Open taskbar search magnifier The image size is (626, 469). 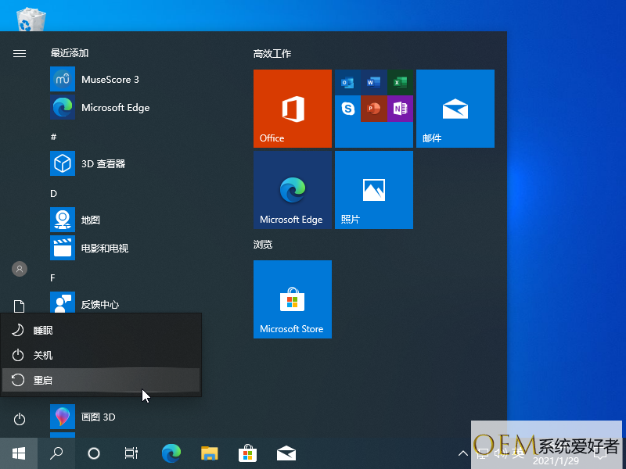tap(56, 453)
